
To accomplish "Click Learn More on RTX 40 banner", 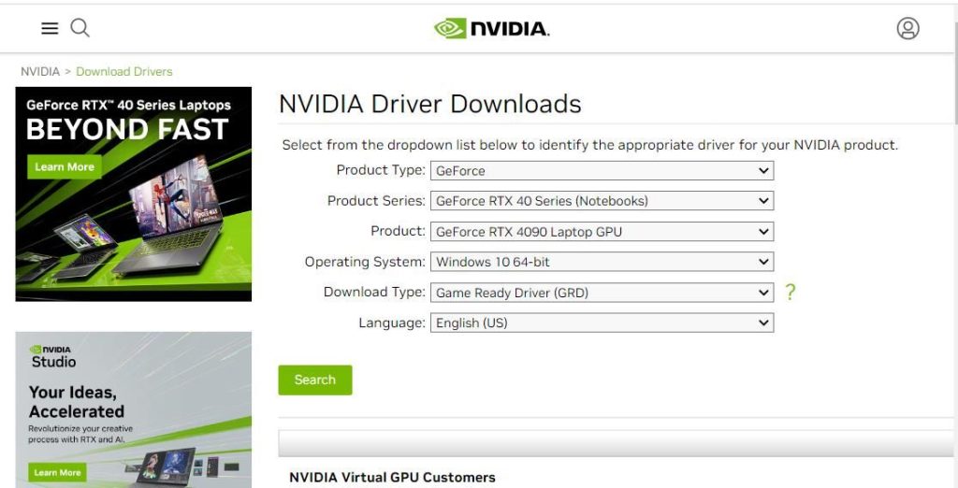I will [65, 167].
